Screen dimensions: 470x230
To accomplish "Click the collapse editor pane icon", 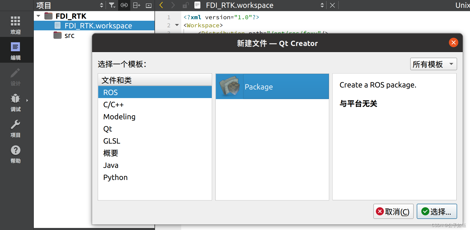I will tap(149, 5).
